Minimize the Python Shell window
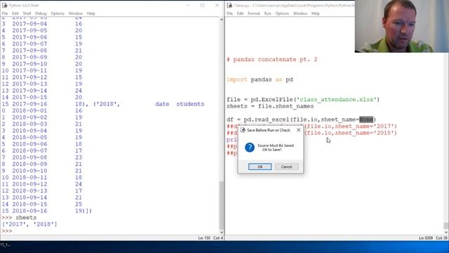Screen dimensions: 449x253 point(188,5)
